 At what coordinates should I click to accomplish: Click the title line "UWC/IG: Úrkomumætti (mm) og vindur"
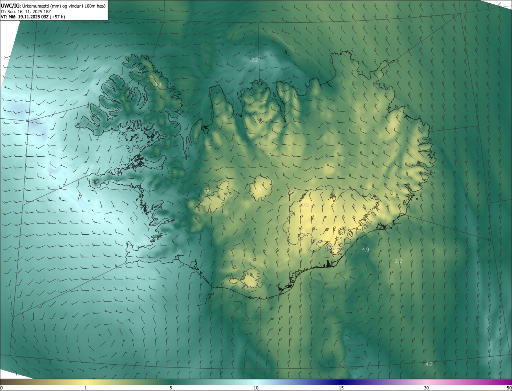point(53,6)
